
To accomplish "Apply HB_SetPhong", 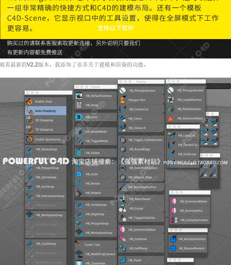I will point(141,248).
